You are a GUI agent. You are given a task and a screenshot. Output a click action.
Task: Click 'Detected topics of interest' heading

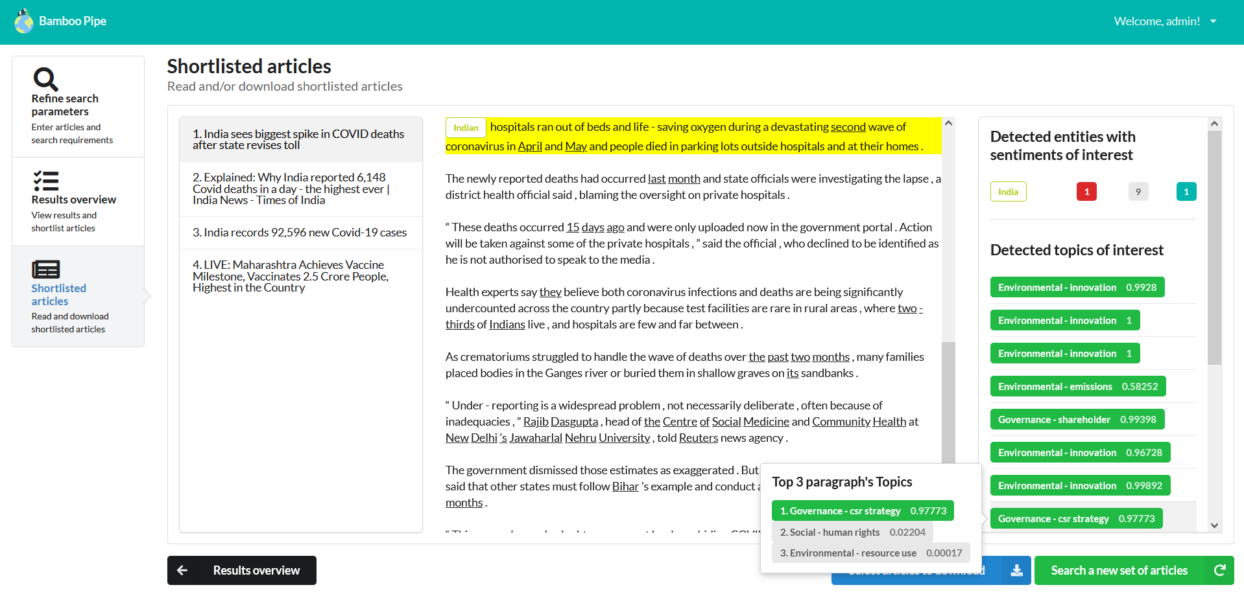point(1077,250)
